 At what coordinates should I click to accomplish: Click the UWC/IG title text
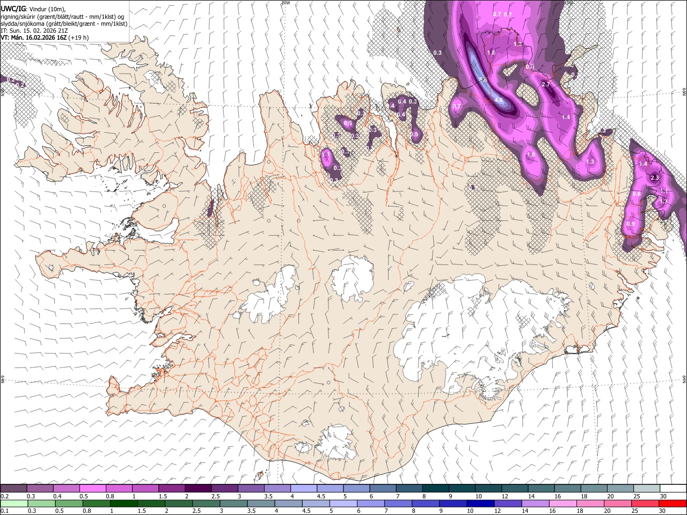tap(13, 9)
